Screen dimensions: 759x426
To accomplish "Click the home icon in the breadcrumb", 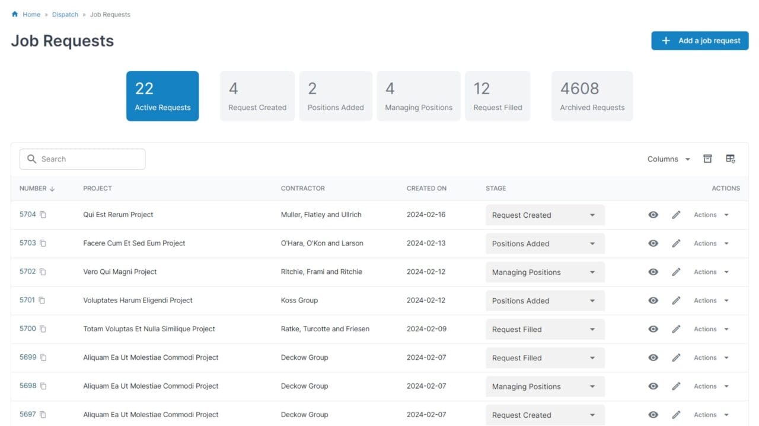I will [x=14, y=14].
